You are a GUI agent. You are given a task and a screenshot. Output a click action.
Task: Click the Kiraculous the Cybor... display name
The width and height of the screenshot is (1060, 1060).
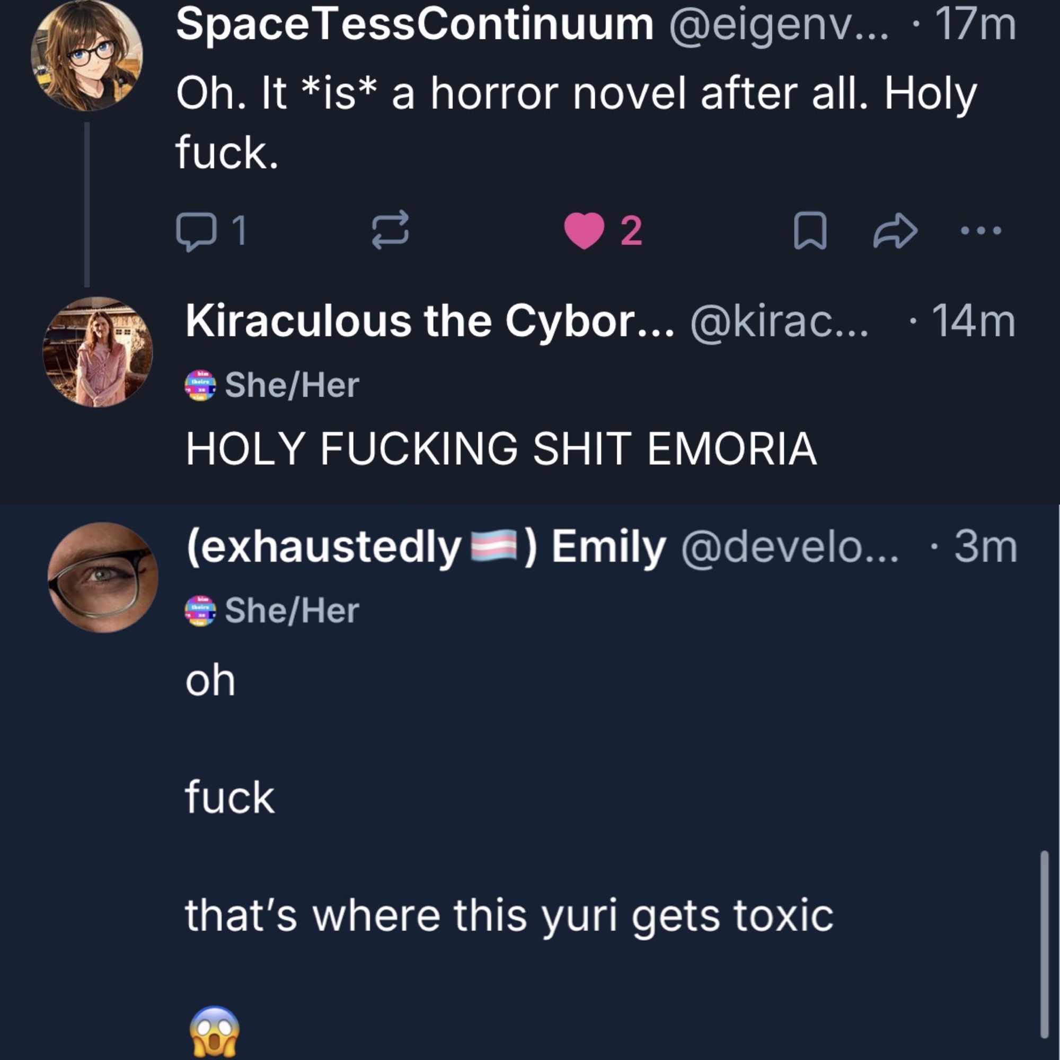(x=429, y=322)
